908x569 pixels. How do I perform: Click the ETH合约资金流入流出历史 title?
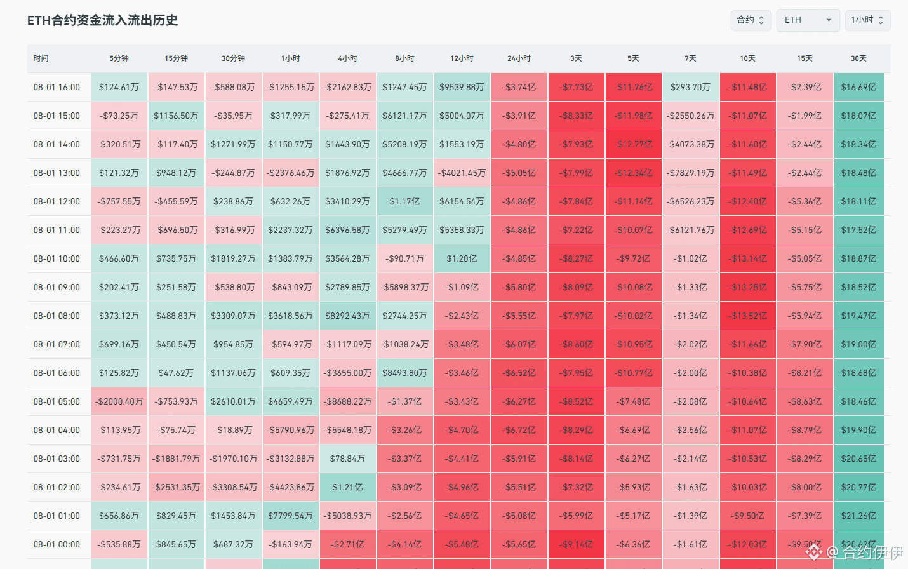pyautogui.click(x=102, y=20)
